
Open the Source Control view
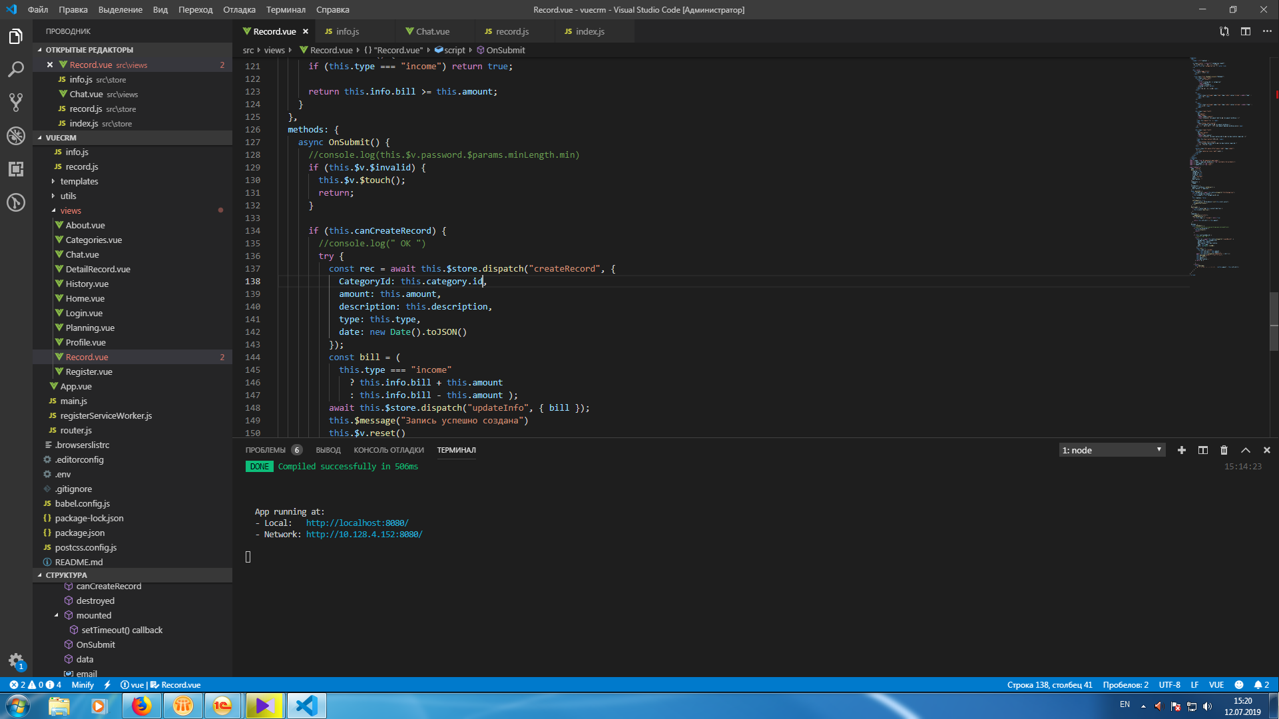(16, 102)
